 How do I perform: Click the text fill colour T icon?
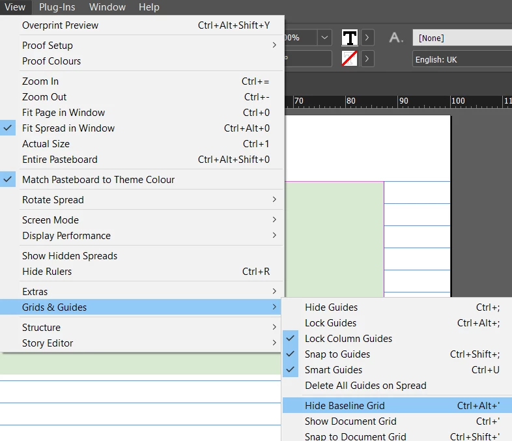click(349, 38)
